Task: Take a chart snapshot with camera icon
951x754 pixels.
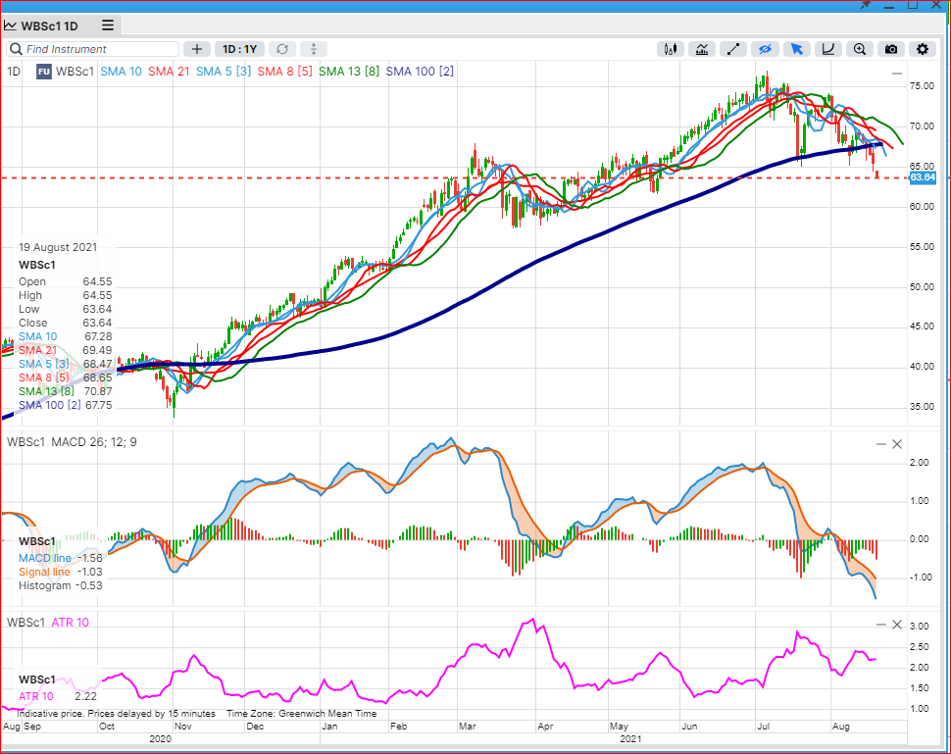Action: (x=891, y=49)
